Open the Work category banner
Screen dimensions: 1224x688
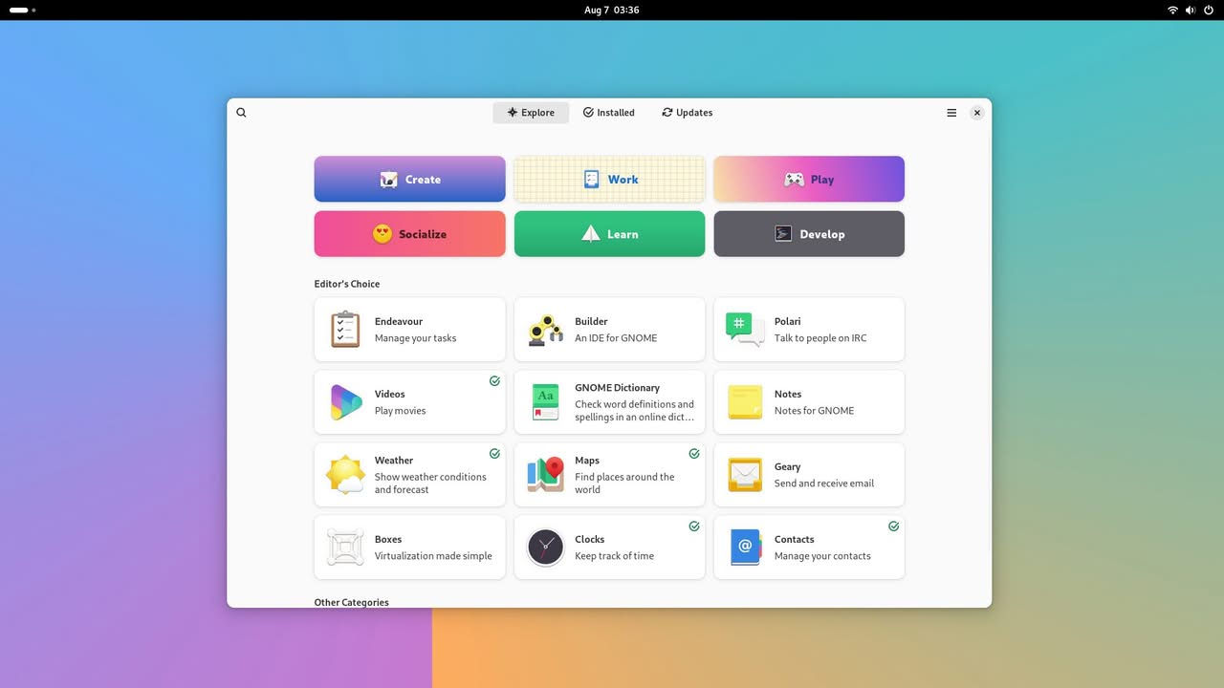tap(609, 179)
